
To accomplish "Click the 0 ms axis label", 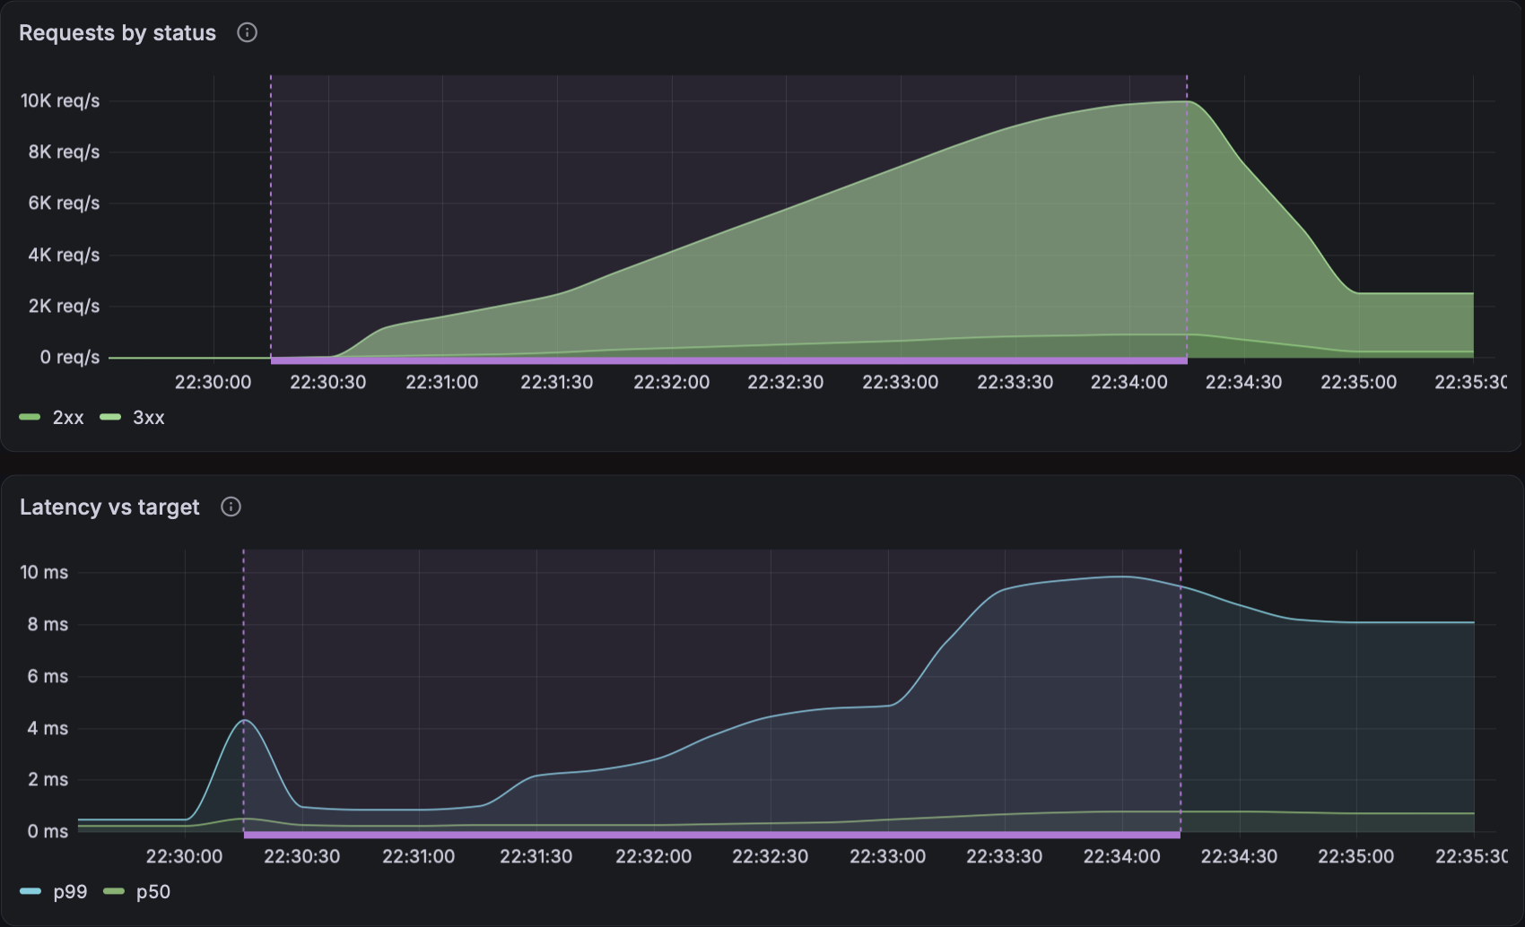I will point(48,832).
